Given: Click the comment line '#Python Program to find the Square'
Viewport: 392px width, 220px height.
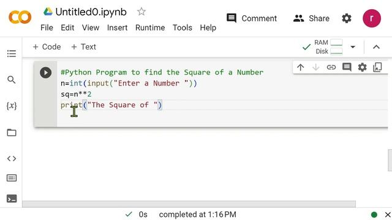Looking at the screenshot, I should (162, 72).
